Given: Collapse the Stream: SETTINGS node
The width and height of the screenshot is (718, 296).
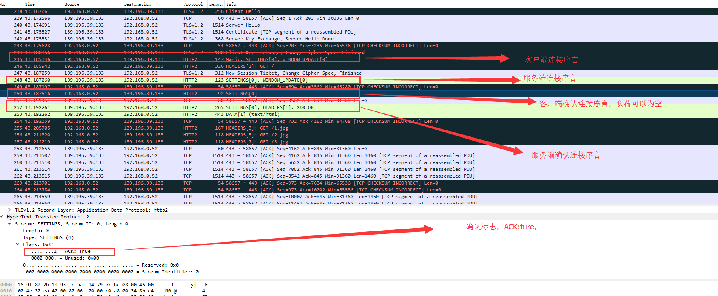Looking at the screenshot, I should pyautogui.click(x=9, y=224).
